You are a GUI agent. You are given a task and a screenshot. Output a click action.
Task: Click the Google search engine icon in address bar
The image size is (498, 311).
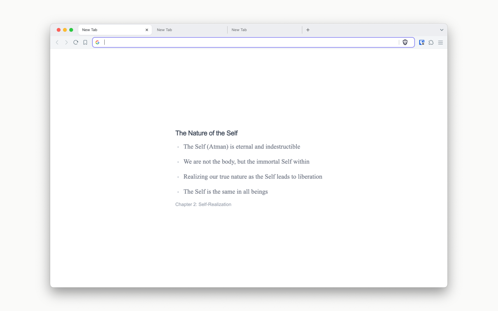click(98, 42)
